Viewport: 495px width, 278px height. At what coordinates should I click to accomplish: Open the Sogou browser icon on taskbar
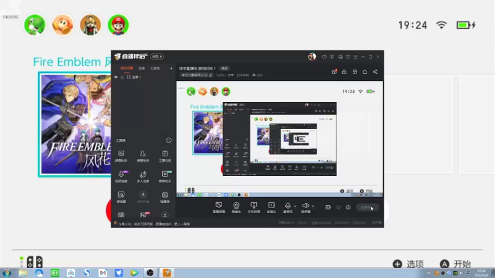coord(87,272)
